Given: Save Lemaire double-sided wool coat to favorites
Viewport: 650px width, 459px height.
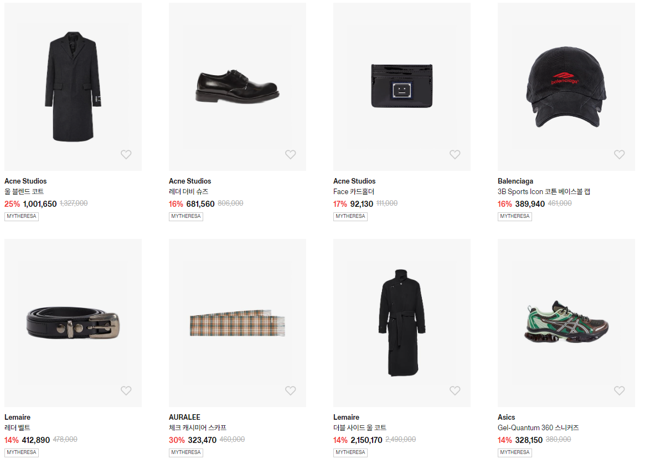Looking at the screenshot, I should click(455, 391).
